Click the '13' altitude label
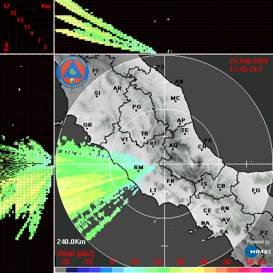The width and height of the screenshot is (273, 273). [20, 20]
